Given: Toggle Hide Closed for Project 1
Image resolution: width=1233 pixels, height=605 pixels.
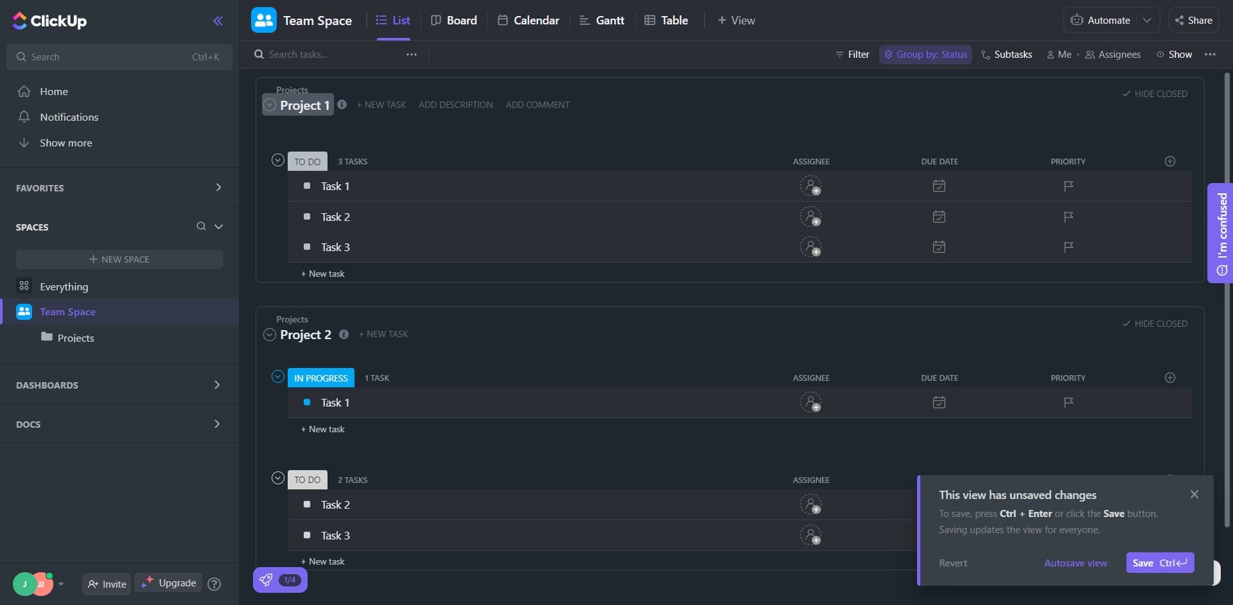Looking at the screenshot, I should pos(1155,94).
